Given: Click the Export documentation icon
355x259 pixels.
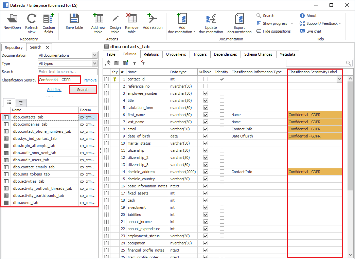Looking at the screenshot, I should pyautogui.click(x=239, y=19).
